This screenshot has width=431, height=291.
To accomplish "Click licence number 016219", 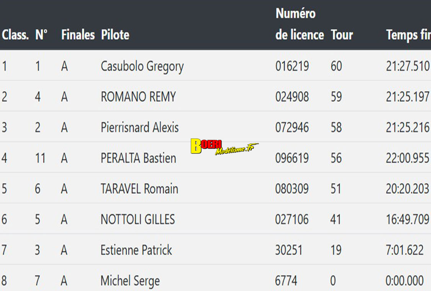I will coord(292,66).
